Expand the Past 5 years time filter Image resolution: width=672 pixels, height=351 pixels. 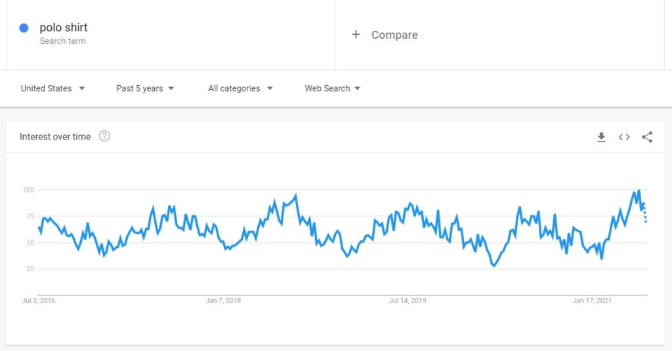pyautogui.click(x=145, y=88)
